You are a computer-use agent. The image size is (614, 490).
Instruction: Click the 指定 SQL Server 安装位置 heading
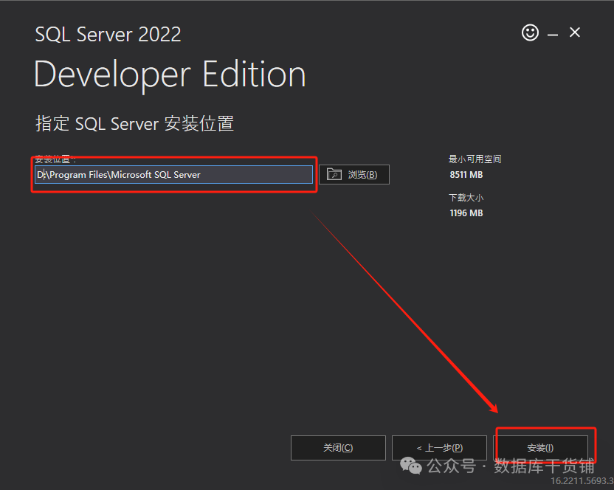pyautogui.click(x=135, y=123)
